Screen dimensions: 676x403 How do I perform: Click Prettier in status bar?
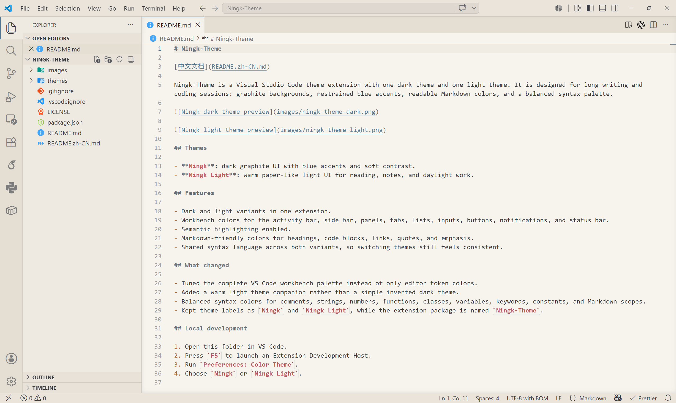coord(643,398)
